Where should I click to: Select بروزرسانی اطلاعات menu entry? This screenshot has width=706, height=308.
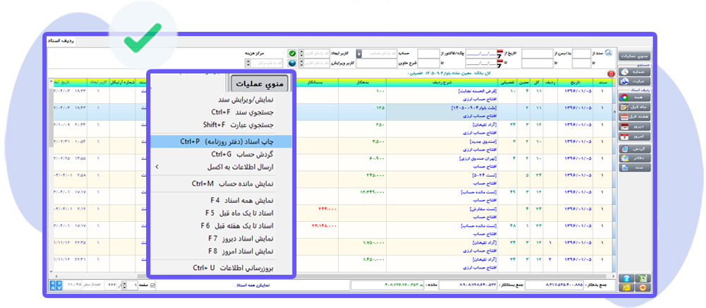[x=221, y=268]
